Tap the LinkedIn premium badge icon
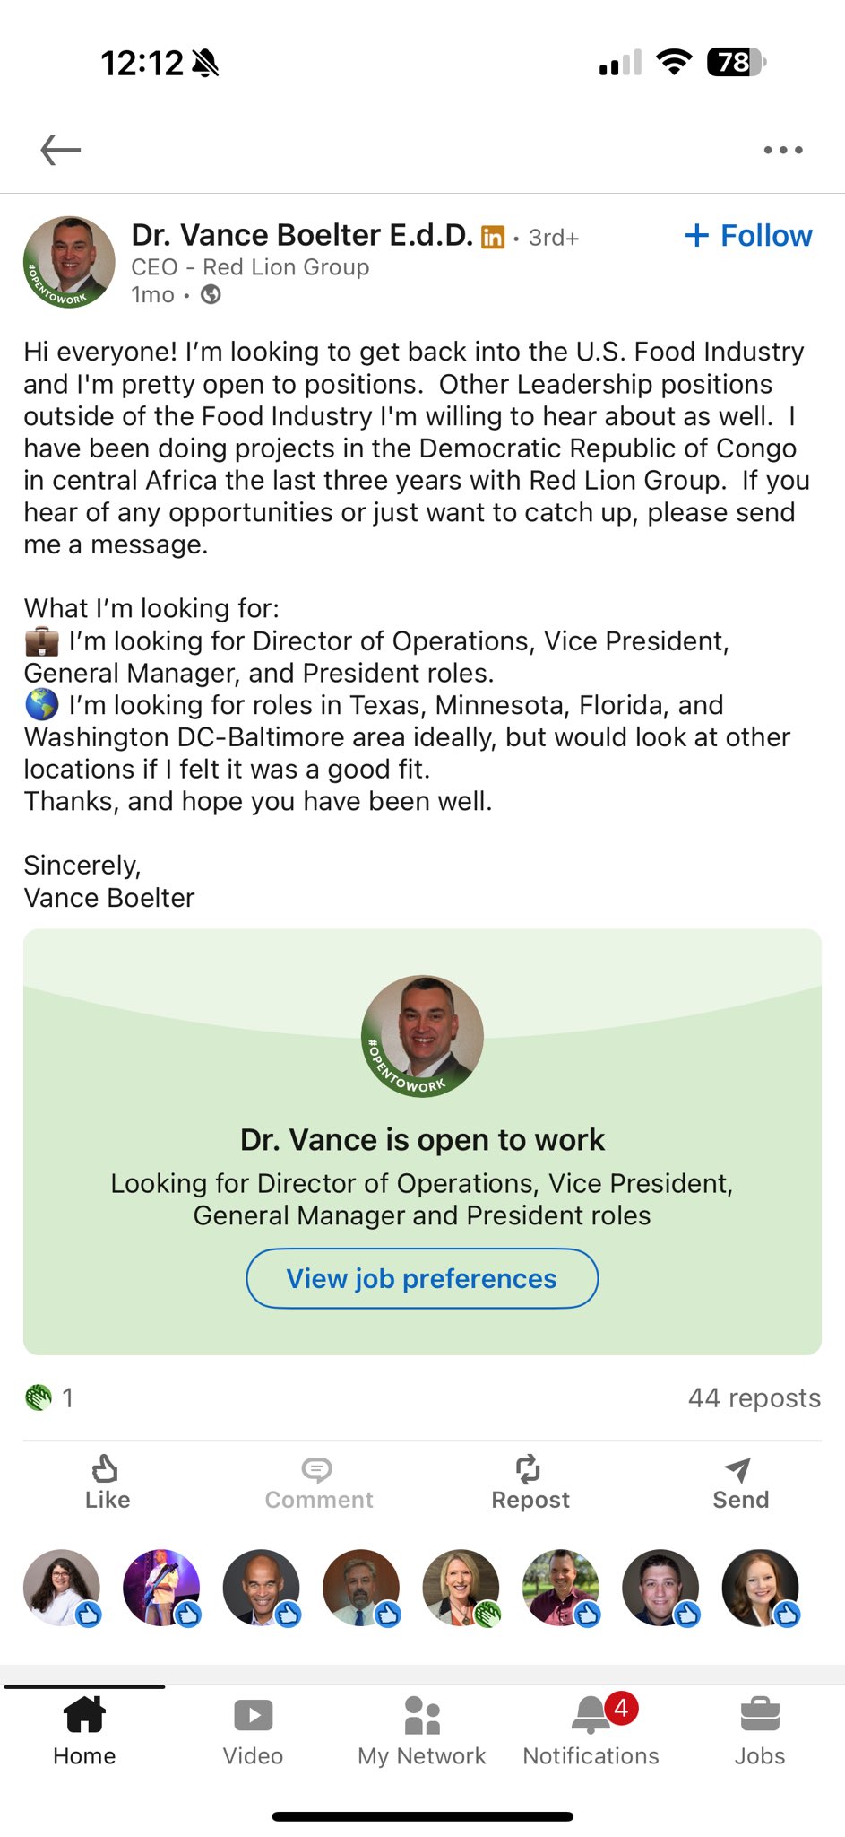Screen dimensions: 845x1837 pos(493,237)
